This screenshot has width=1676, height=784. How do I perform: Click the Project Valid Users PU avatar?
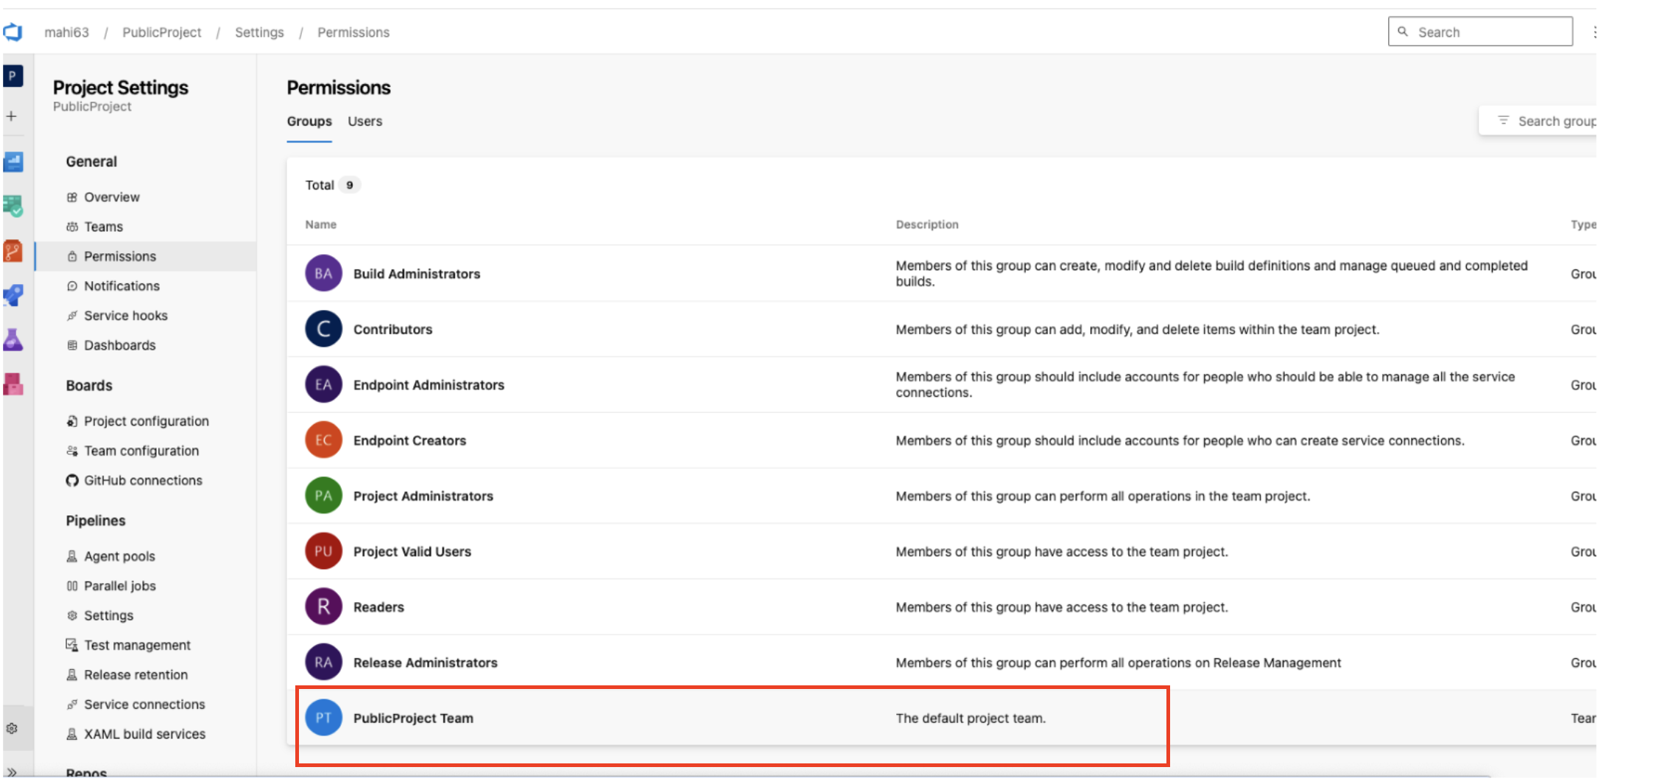pos(323,551)
